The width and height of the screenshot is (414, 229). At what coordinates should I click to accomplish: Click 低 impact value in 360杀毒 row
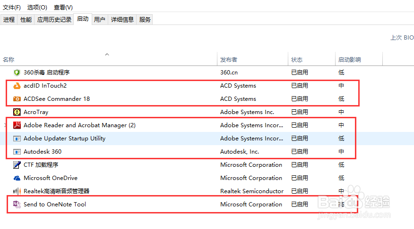(x=341, y=73)
